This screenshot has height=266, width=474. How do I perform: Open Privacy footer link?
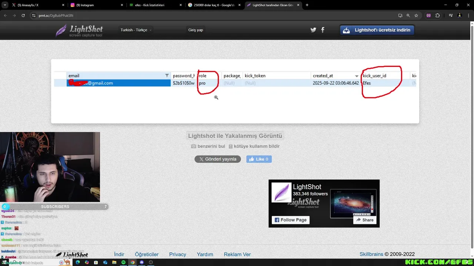[x=178, y=254]
